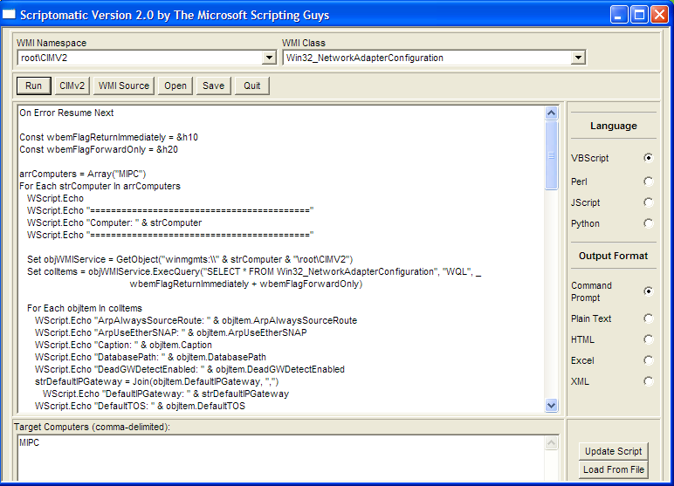The width and height of the screenshot is (674, 486).
Task: Select Excel output format
Action: 648,360
